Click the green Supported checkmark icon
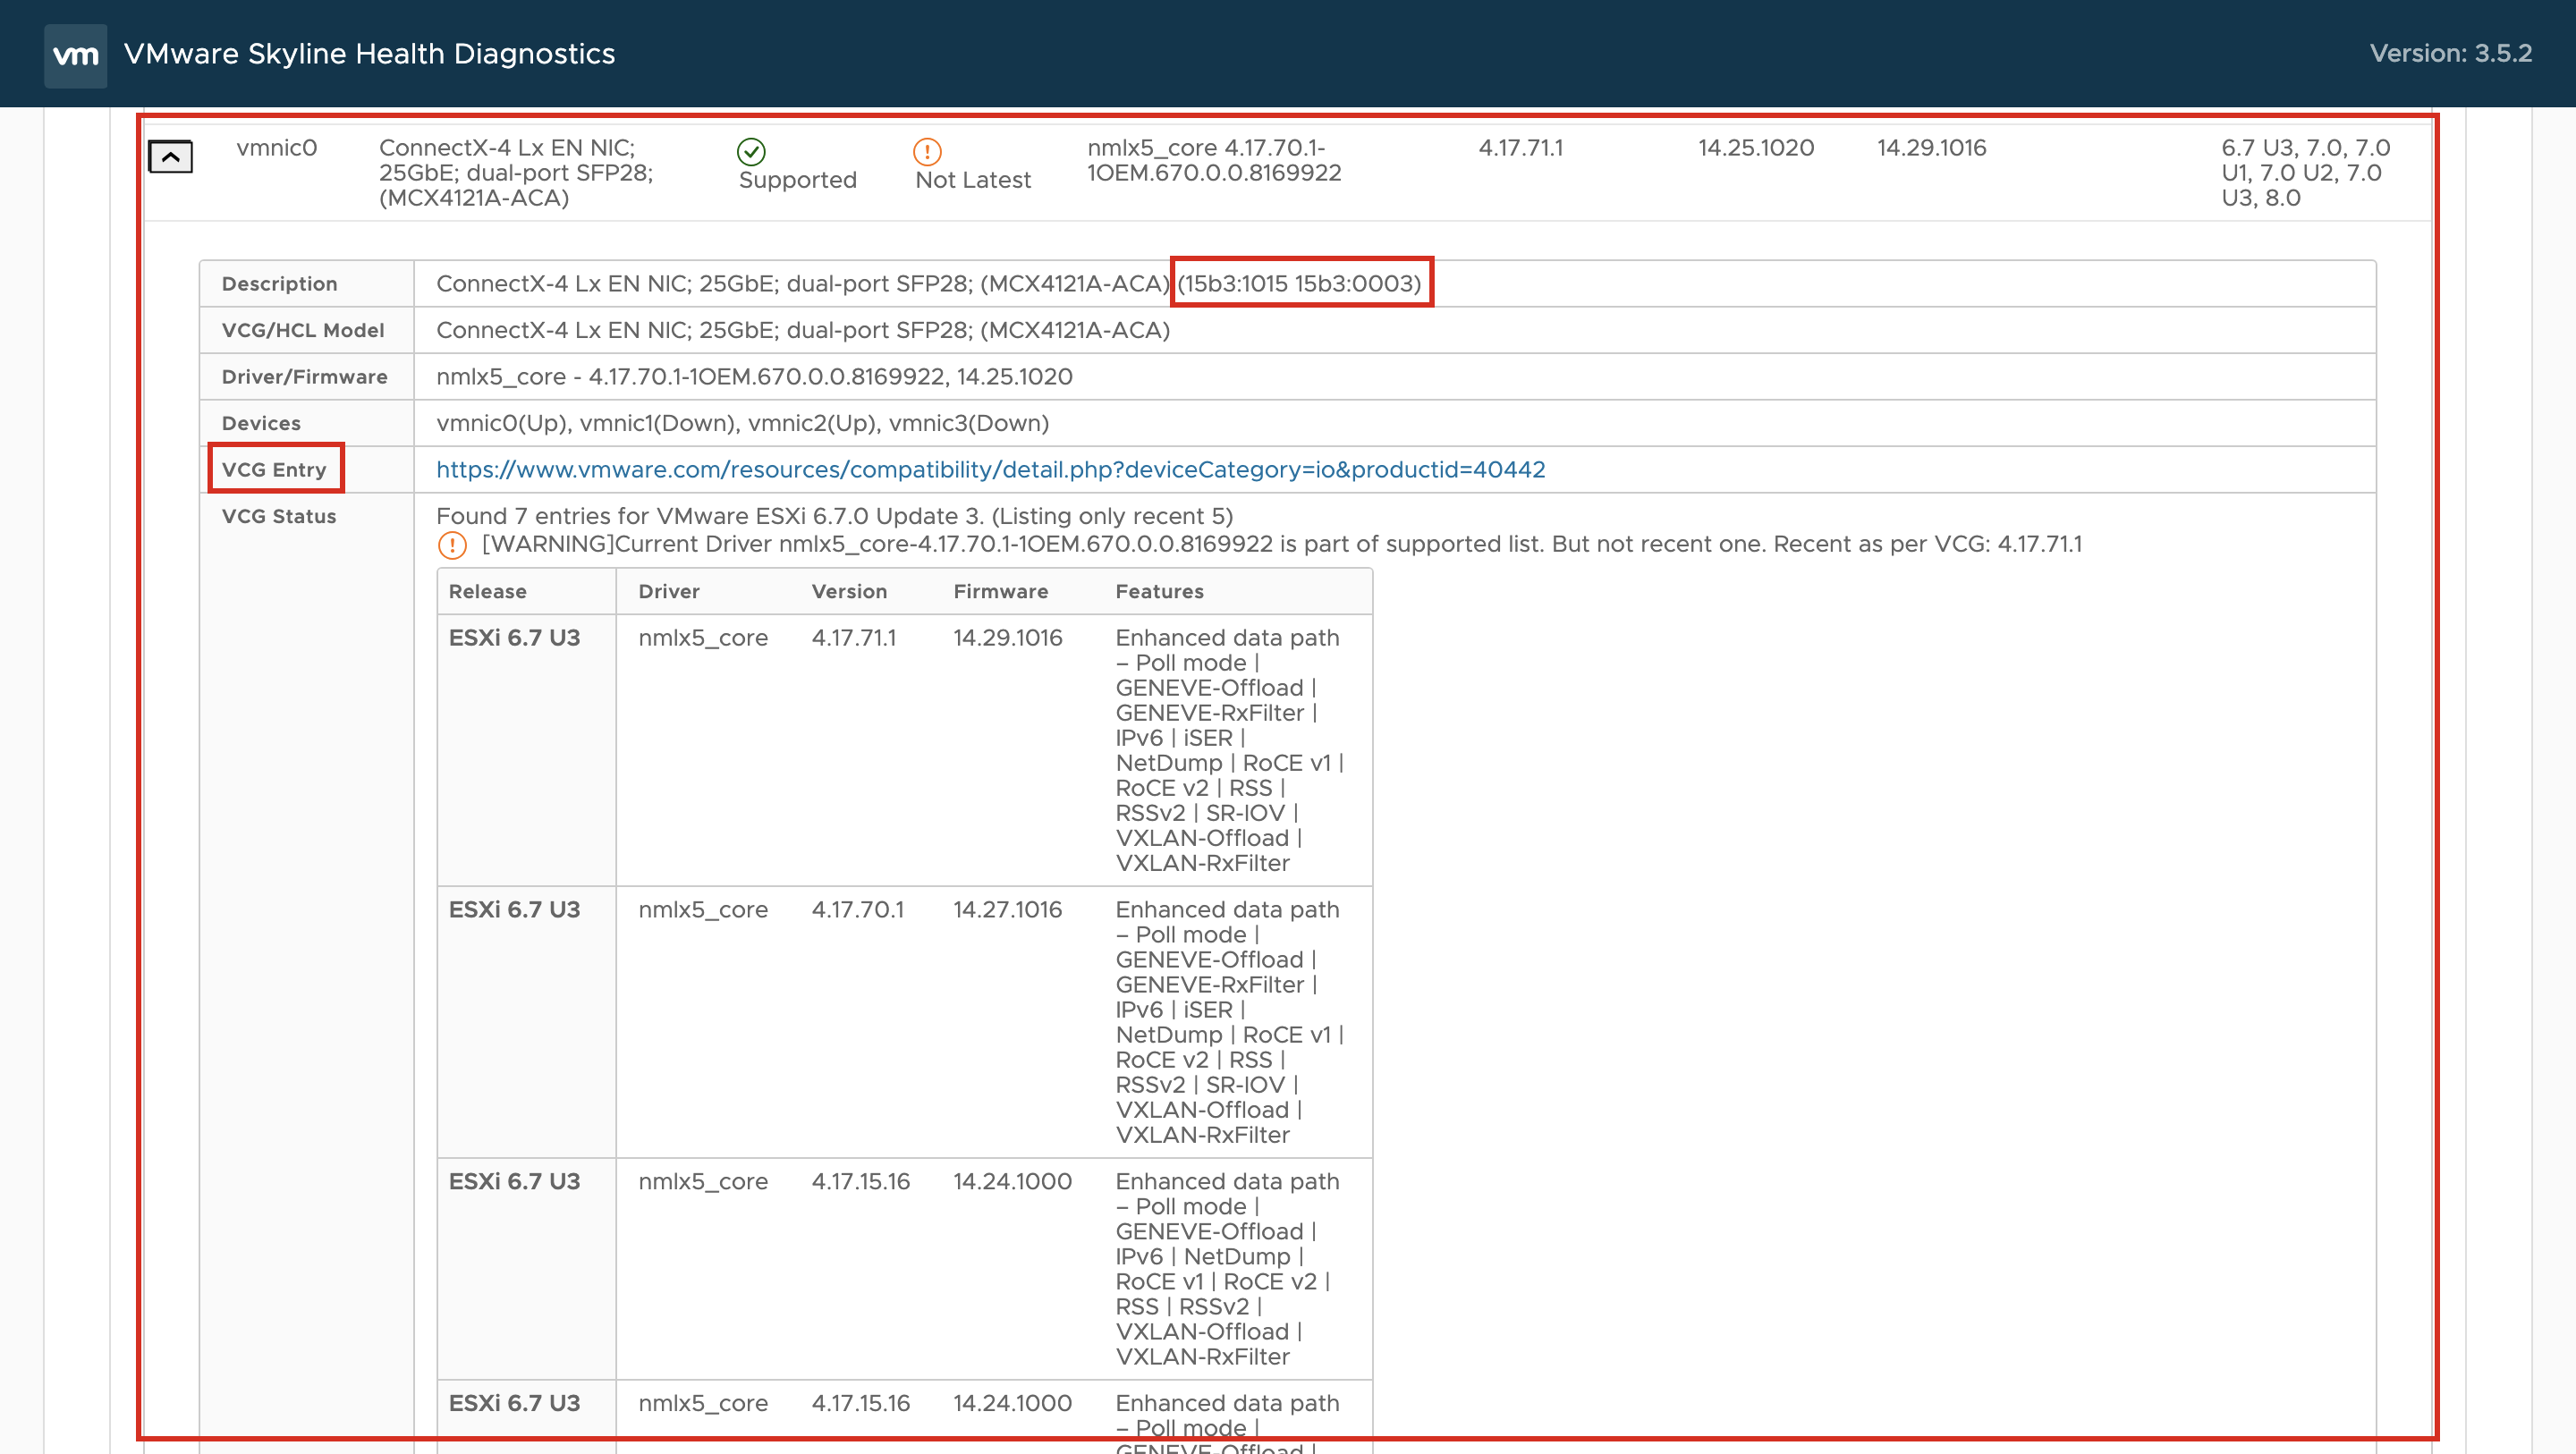 pyautogui.click(x=751, y=151)
